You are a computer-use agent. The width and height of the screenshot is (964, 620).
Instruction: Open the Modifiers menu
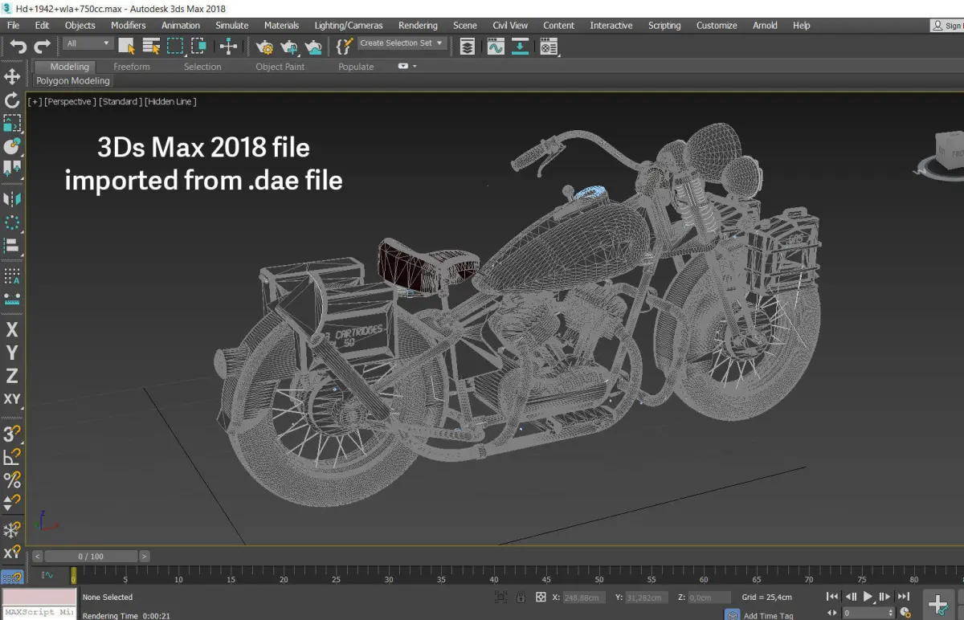tap(129, 26)
